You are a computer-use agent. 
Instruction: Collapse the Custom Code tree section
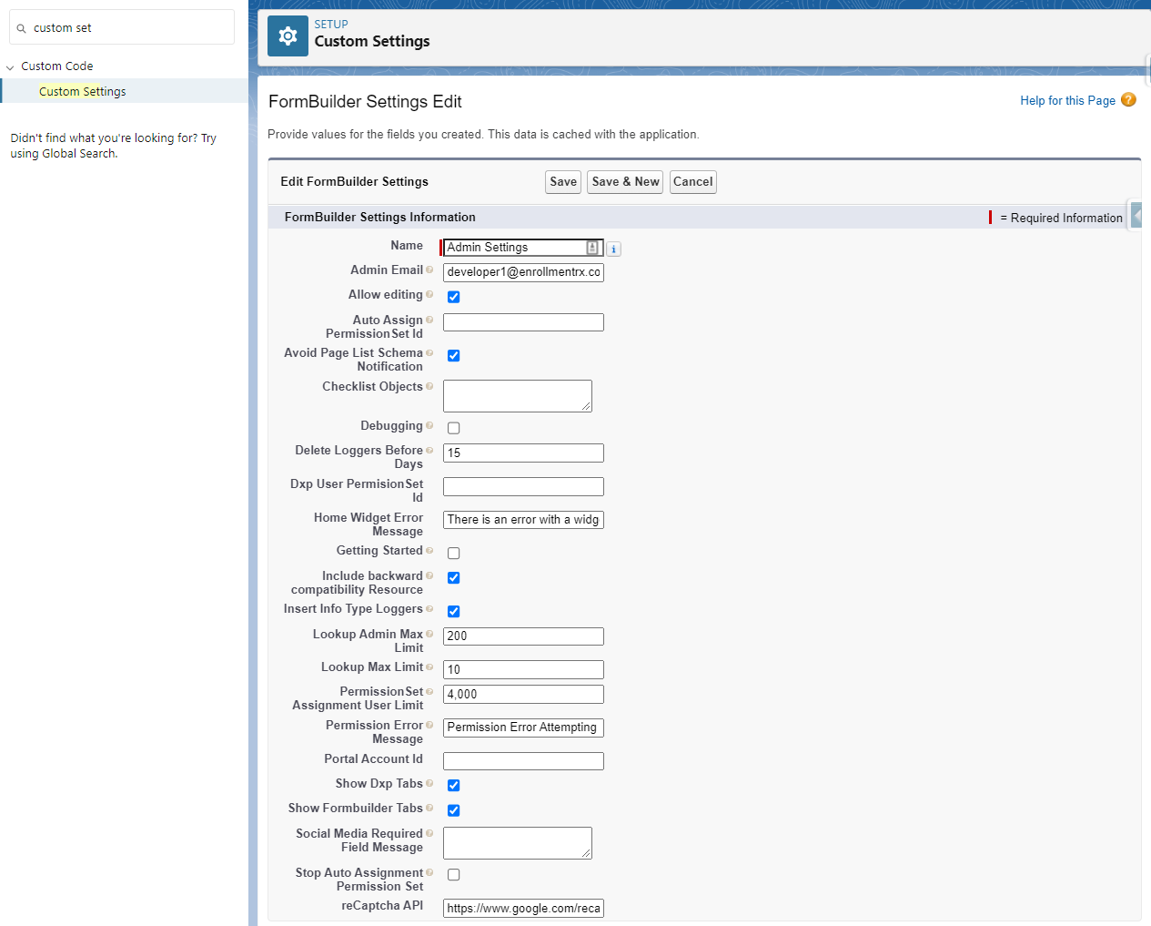(x=10, y=67)
